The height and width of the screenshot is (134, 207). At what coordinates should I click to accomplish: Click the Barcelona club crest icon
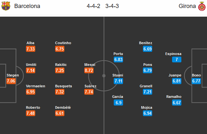(x=6, y=6)
